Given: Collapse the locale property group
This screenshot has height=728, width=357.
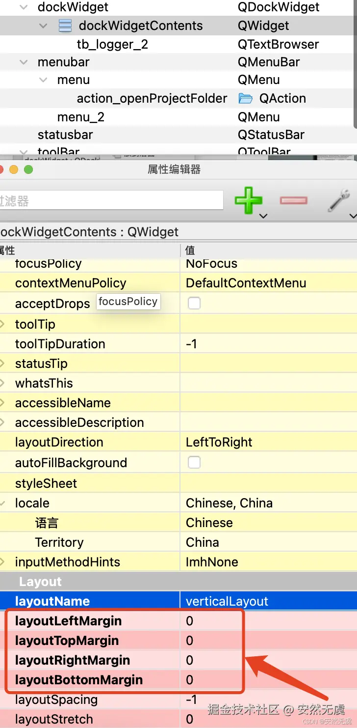Looking at the screenshot, I should [3, 503].
